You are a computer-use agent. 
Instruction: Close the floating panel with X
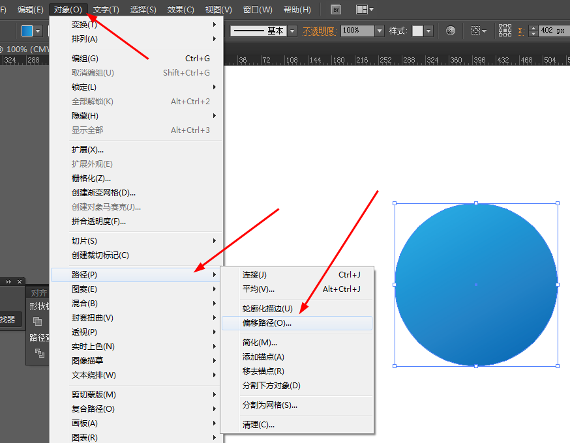point(20,282)
